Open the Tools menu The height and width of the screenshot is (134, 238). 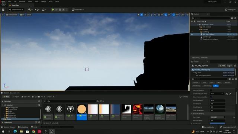pos(30,1)
